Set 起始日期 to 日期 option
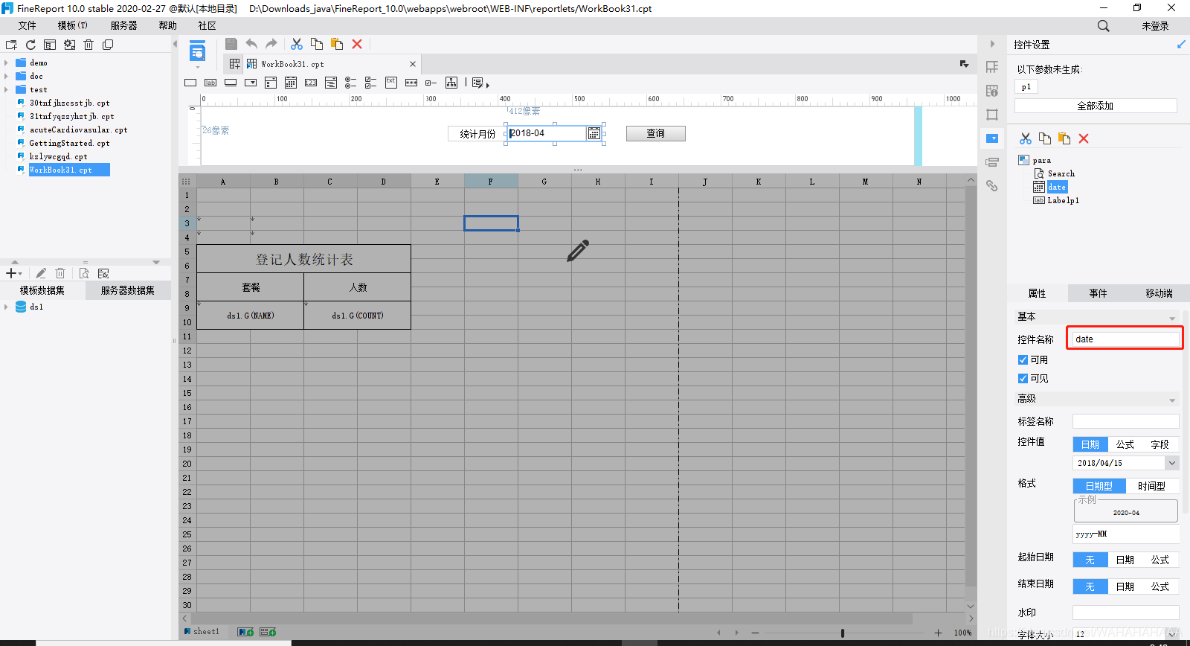 point(1125,560)
